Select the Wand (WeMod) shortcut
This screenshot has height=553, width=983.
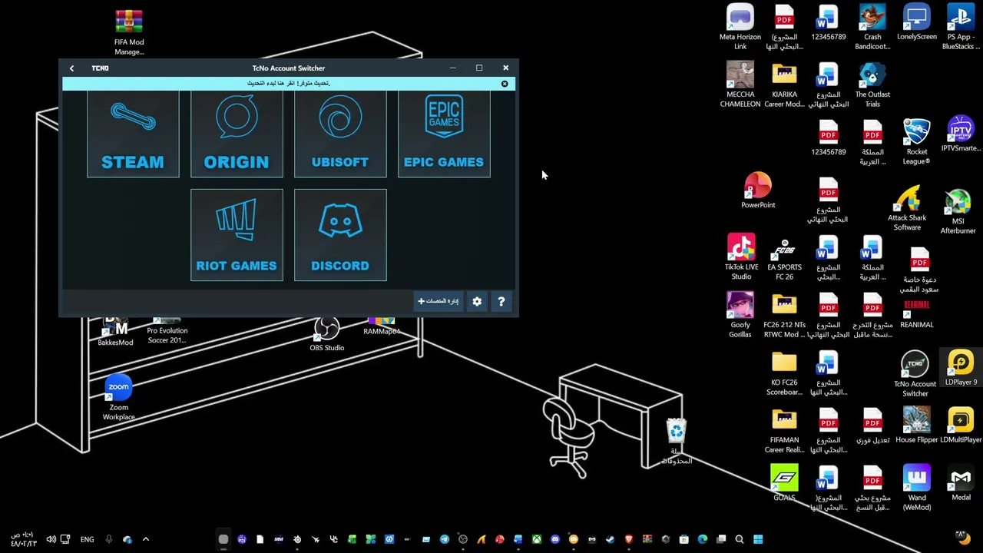pyautogui.click(x=917, y=488)
